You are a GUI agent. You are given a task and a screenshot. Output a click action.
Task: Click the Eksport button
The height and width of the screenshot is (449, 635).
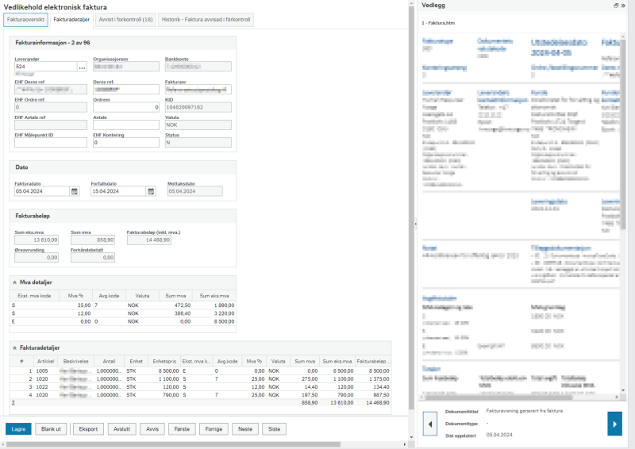pos(88,429)
